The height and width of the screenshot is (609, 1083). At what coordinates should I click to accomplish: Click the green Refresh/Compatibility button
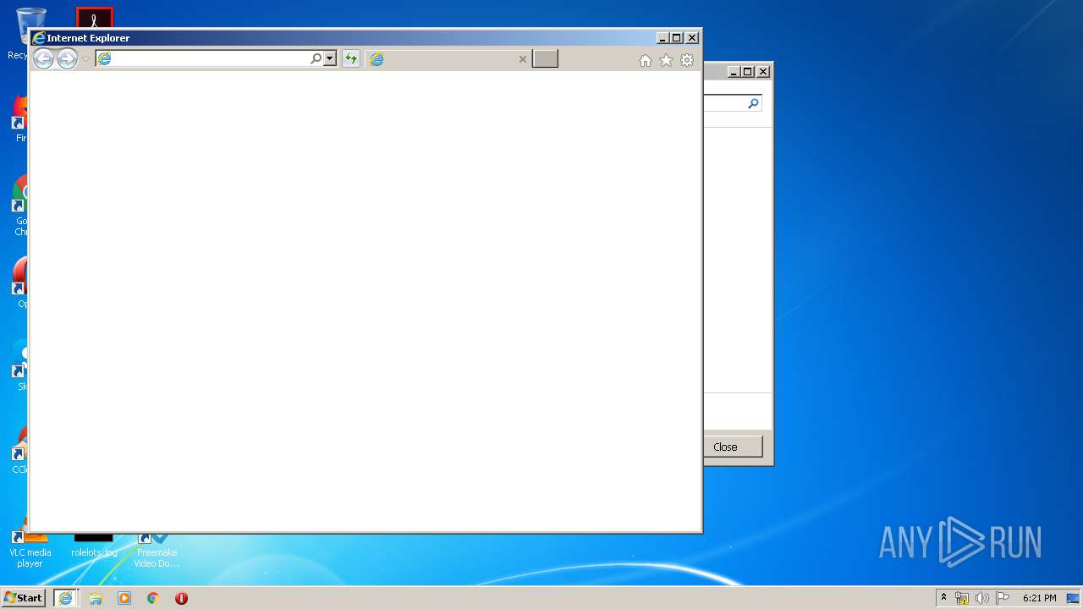click(x=350, y=58)
